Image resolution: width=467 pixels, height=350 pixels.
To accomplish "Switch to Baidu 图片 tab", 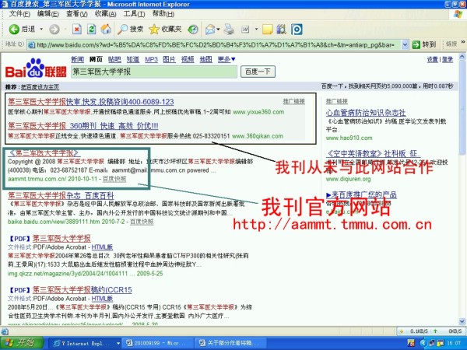I will (169, 59).
